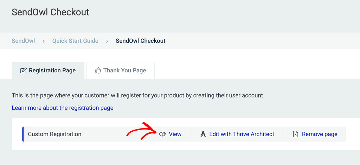This screenshot has height=165, width=360.
Task: Open Edit with Thrive Architect link
Action: click(242, 134)
